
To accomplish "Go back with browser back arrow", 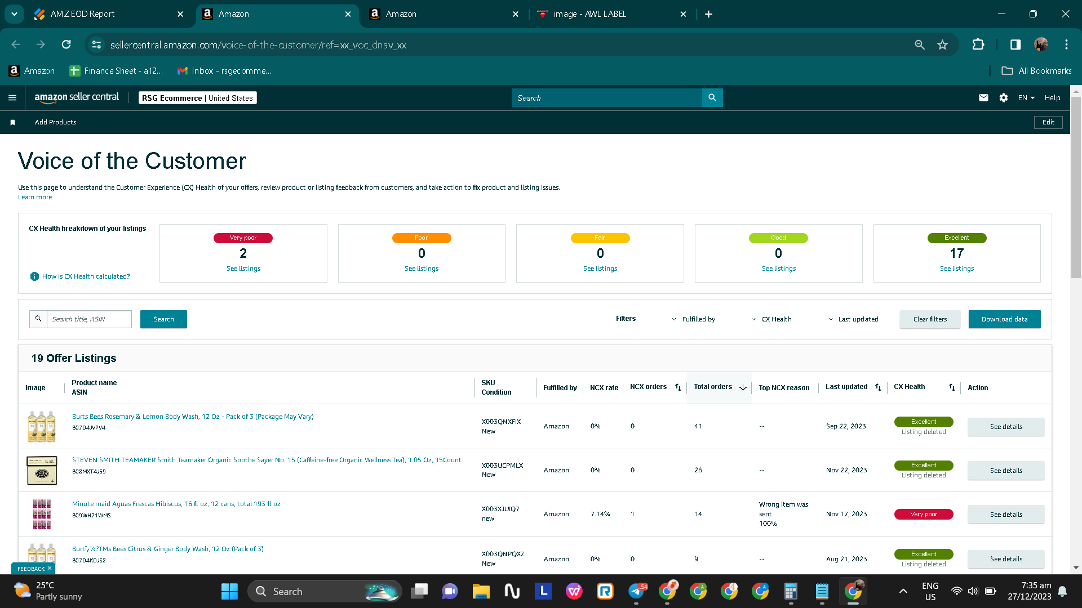I will point(16,44).
